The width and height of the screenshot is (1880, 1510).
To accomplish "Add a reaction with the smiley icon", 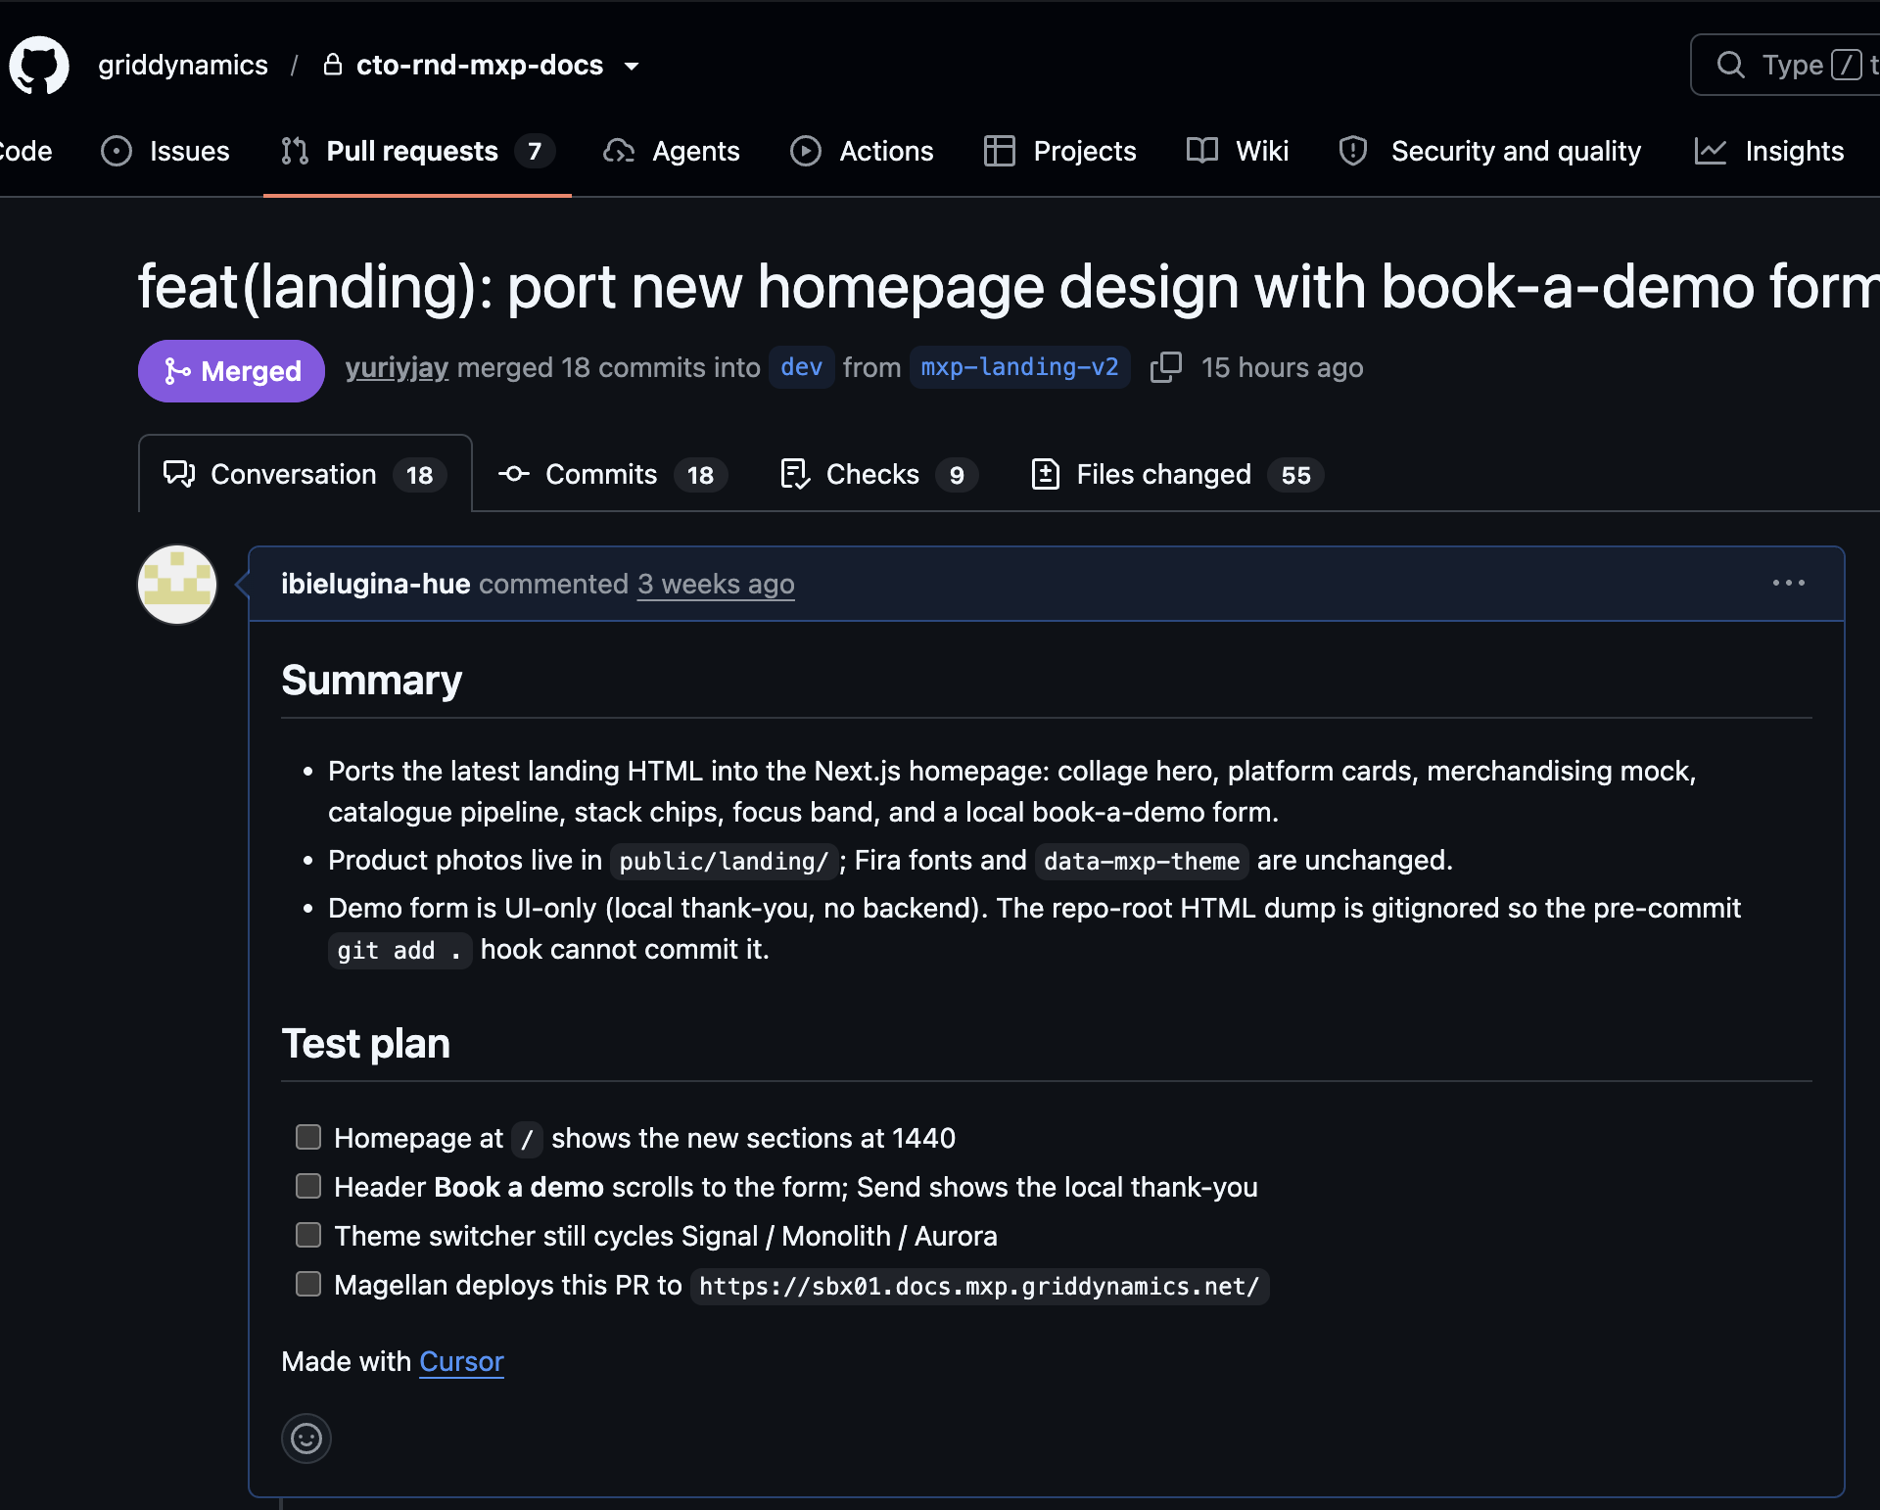I will coord(306,1439).
